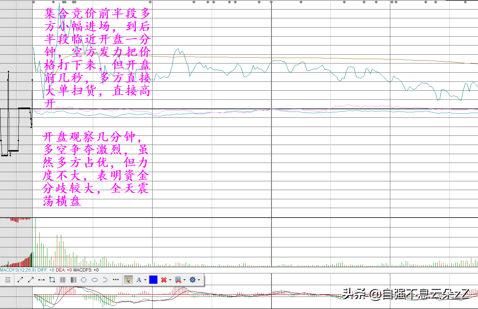The width and height of the screenshot is (478, 309).
Task: Pick the unevenly spaced vertical lines tool
Action: (x=73, y=280)
